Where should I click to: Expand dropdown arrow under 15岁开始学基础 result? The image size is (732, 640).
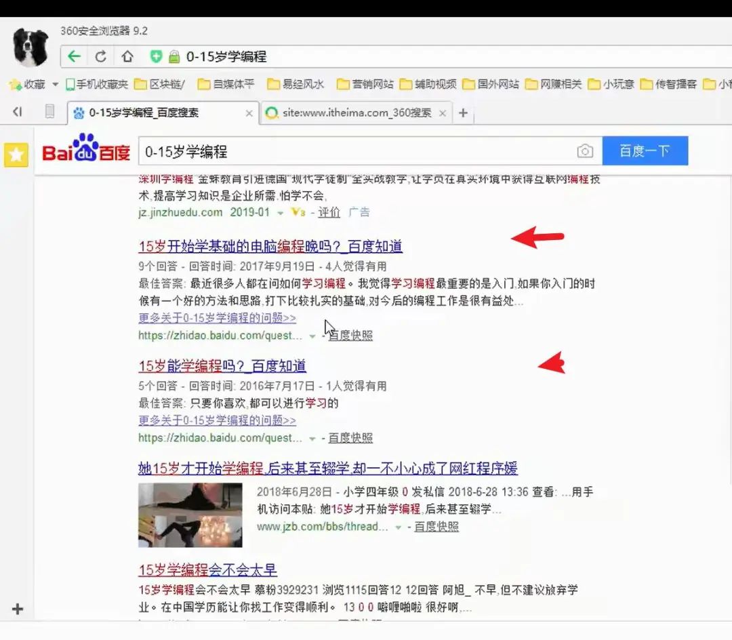pyautogui.click(x=312, y=336)
